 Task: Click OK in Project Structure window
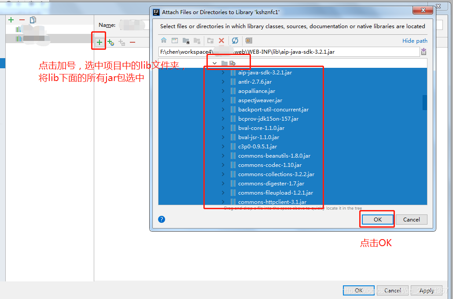coord(358,290)
